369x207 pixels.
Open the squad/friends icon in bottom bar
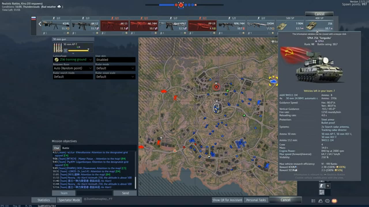click(321, 201)
